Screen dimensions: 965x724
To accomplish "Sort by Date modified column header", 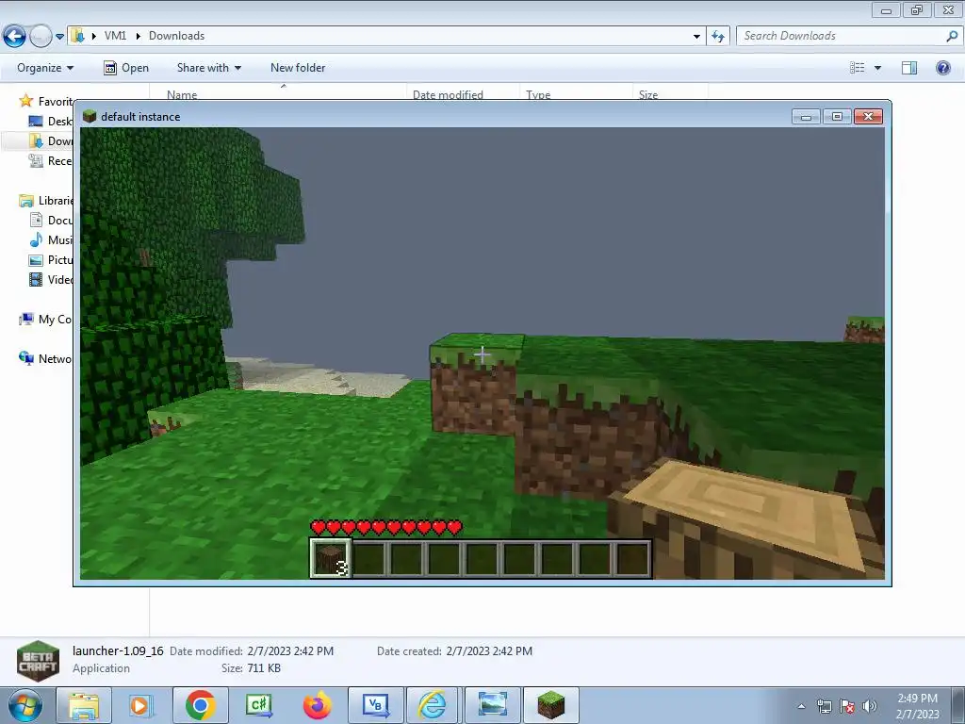I will click(448, 94).
